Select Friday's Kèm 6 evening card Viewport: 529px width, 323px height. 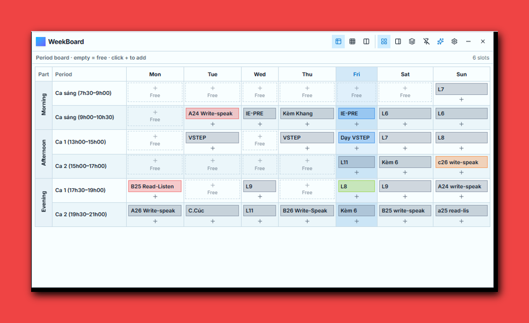(356, 211)
